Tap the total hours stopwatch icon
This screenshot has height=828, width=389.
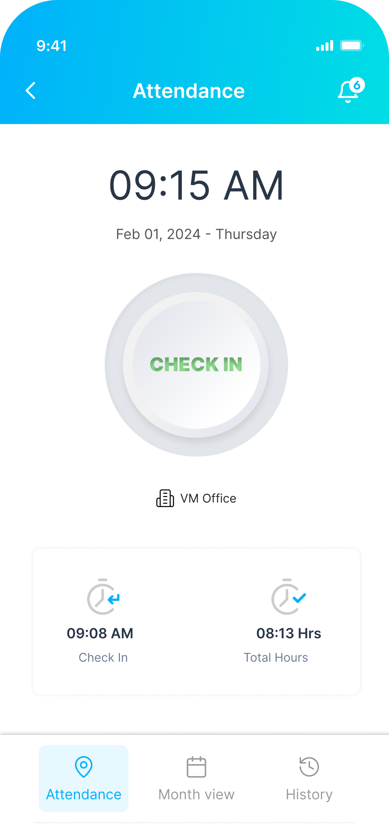288,597
